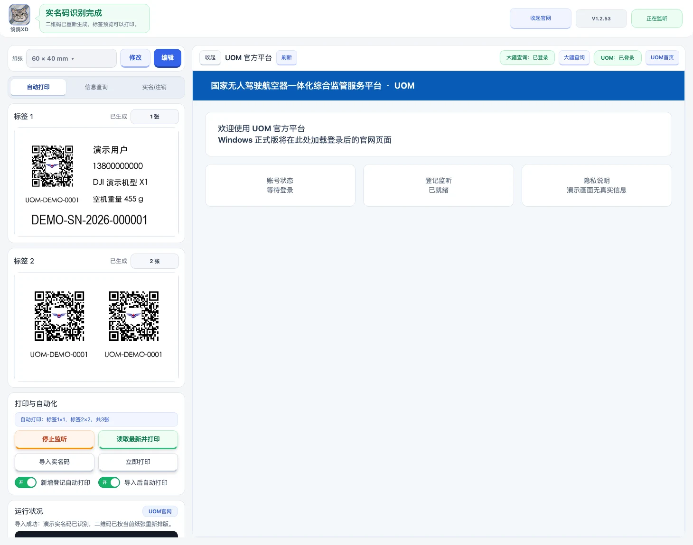The height and width of the screenshot is (545, 693).
Task: Click 大疆查询：已登录 status badge
Action: coord(527,57)
